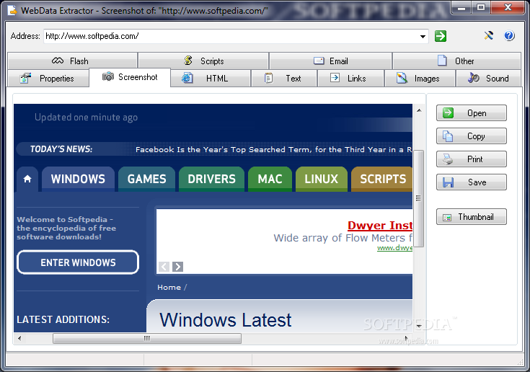Click the LINUX category in preview
This screenshot has width=530, height=372.
322,179
